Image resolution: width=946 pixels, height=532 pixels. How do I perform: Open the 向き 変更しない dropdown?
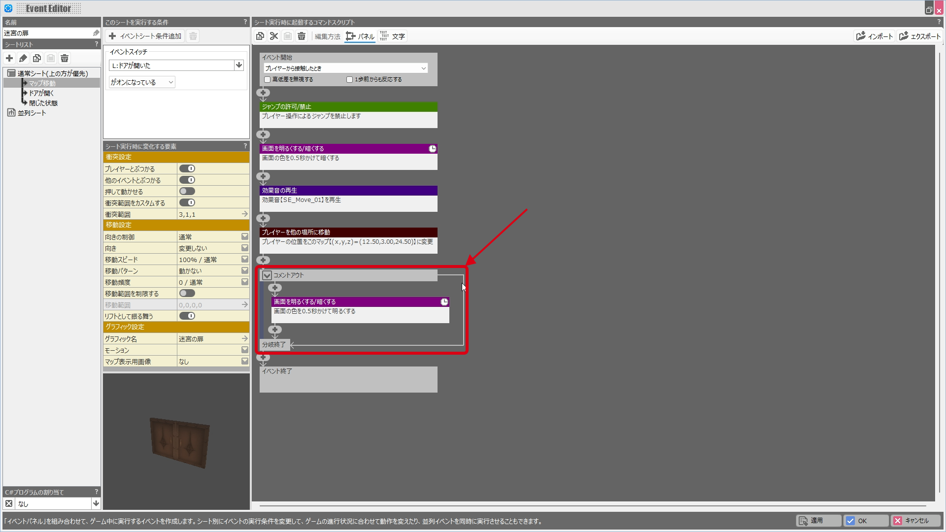pos(245,248)
